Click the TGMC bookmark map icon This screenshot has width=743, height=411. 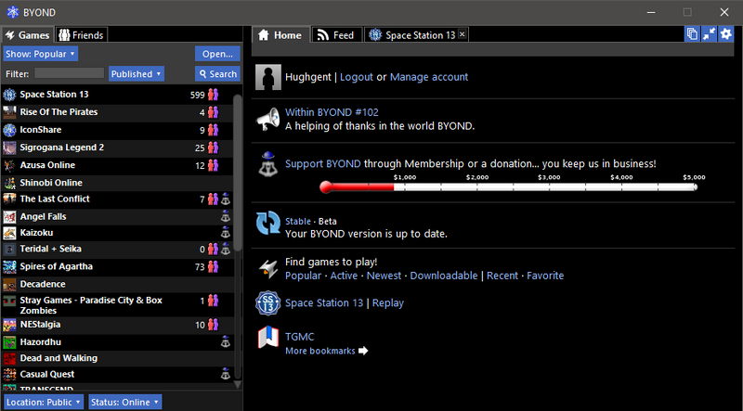268,337
